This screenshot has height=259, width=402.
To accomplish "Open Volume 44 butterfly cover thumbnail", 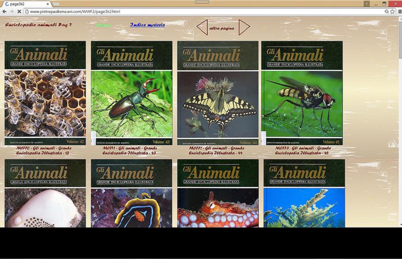I will click(x=218, y=93).
